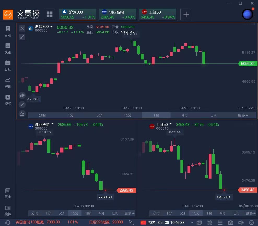Screen dimensions: 258x226
Task: Expand the 沪深300 chart to fullscreen
Action: click(x=22, y=37)
